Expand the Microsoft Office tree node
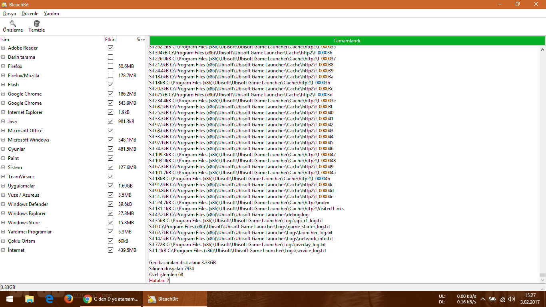The height and width of the screenshot is (307, 546). (x=3, y=131)
